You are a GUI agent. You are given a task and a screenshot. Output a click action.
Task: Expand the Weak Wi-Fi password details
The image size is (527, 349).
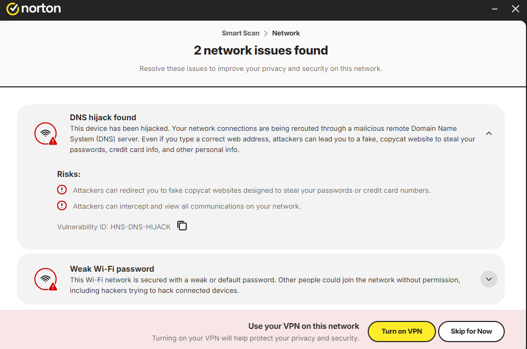pyautogui.click(x=489, y=279)
